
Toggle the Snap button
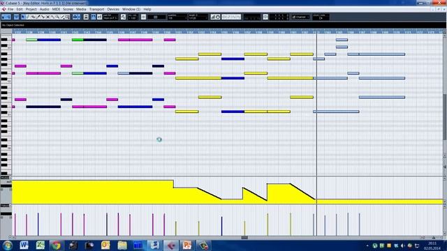pos(143,17)
